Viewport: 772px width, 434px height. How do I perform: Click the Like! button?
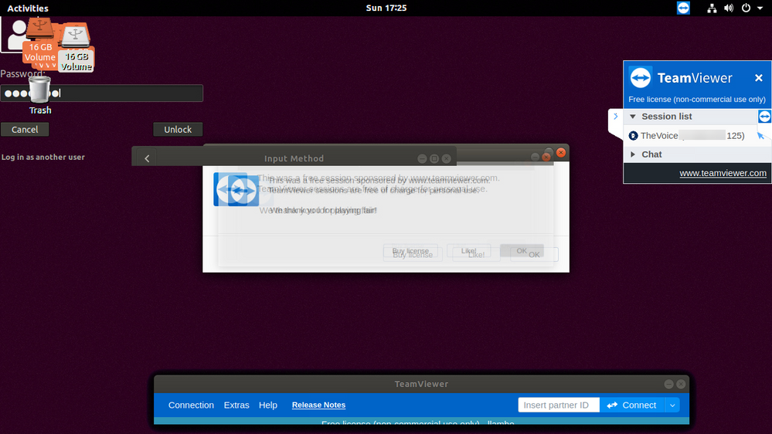pos(473,253)
